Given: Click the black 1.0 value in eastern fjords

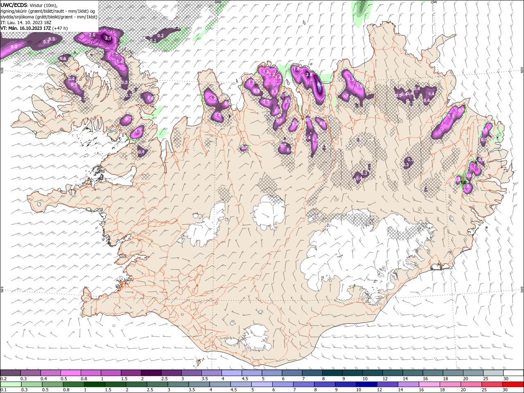Looking at the screenshot, I should click(464, 182).
